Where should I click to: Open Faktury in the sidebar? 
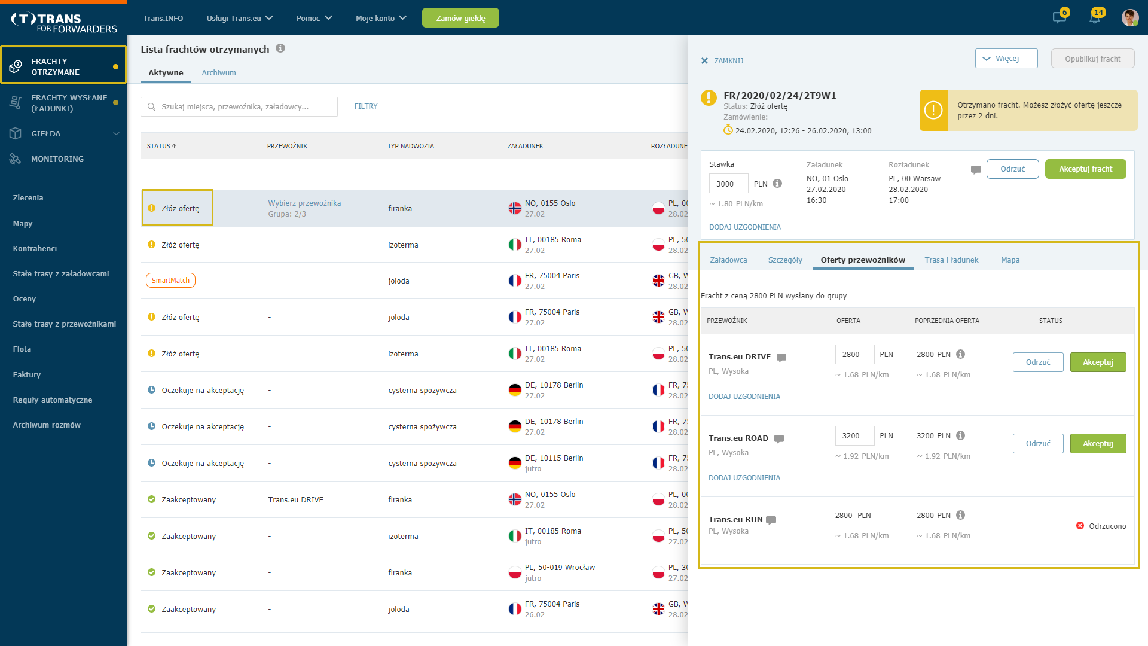(27, 374)
